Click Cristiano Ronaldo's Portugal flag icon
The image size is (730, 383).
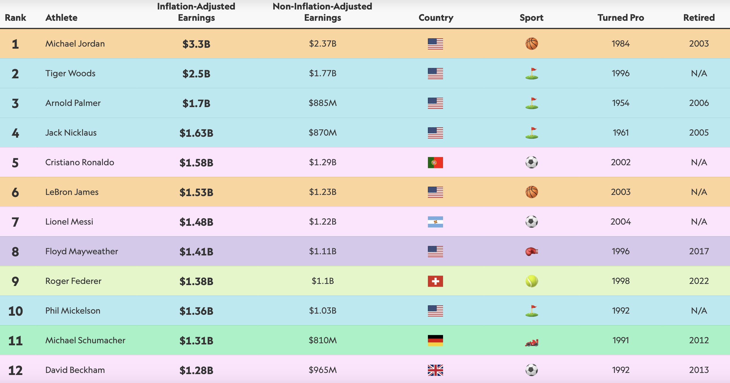pos(435,163)
